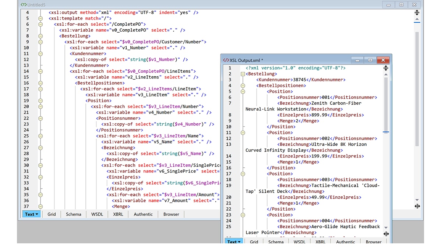Screen dimensions: 441x247
Task: Collapse the Positionsnummer element at line 22
Action: [40, 119]
